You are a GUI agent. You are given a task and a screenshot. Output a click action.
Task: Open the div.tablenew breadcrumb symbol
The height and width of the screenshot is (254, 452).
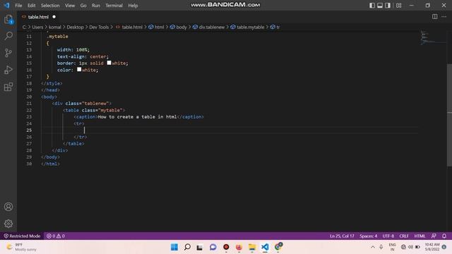pos(209,27)
